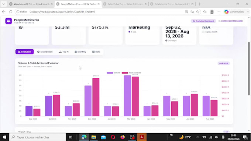Click the Analytics Dashboard badge
Screen dimensions: 251x141
click(x=203, y=21)
